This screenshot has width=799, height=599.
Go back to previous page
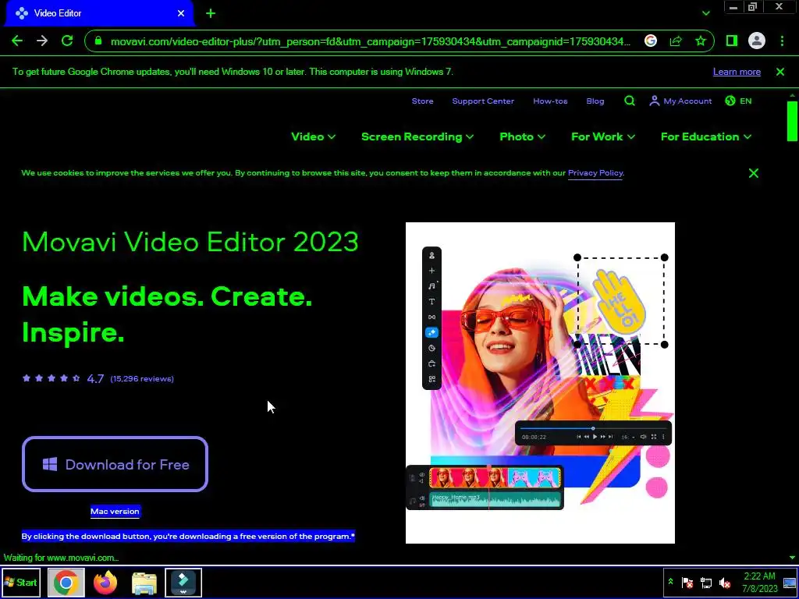[17, 41]
